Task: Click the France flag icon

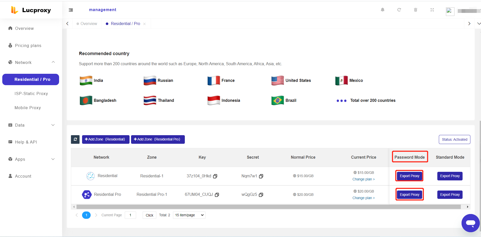Action: [x=214, y=81]
